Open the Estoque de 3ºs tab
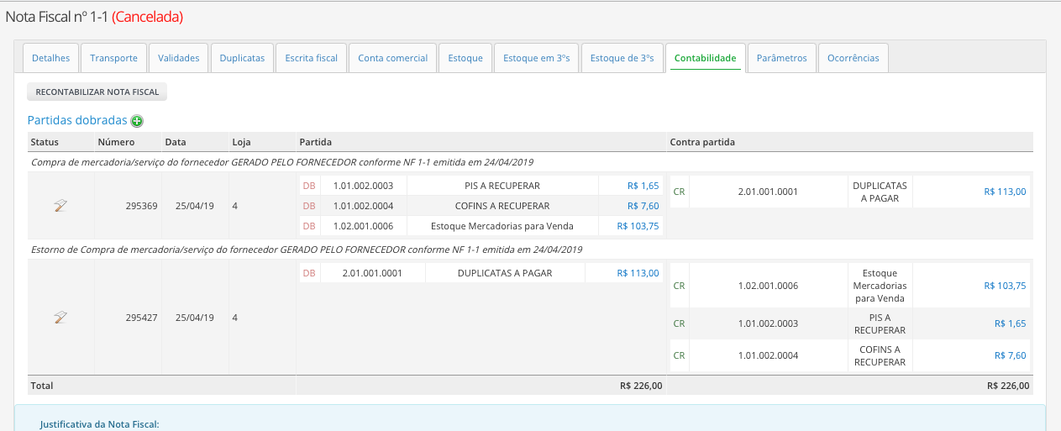The image size is (1061, 431). pyautogui.click(x=622, y=58)
